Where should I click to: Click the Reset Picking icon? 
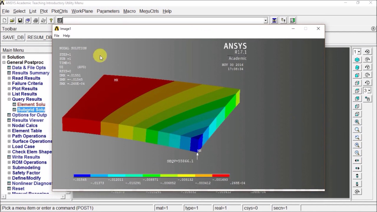pos(283,20)
